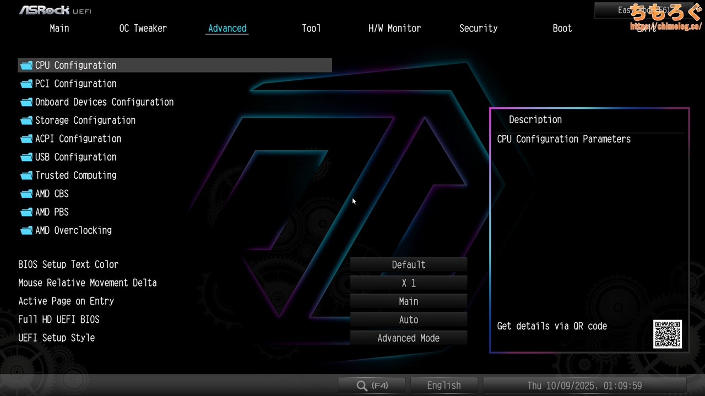Click the Trusted Computing folder icon
Image resolution: width=705 pixels, height=396 pixels.
pos(26,175)
